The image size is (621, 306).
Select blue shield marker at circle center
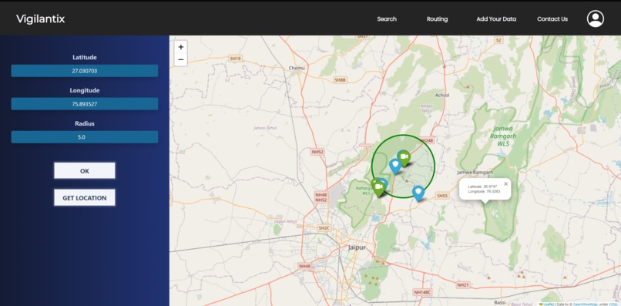click(395, 166)
